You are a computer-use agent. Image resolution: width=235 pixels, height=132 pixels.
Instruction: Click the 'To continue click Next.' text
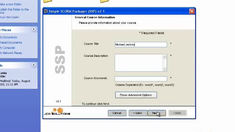click(x=95, y=104)
